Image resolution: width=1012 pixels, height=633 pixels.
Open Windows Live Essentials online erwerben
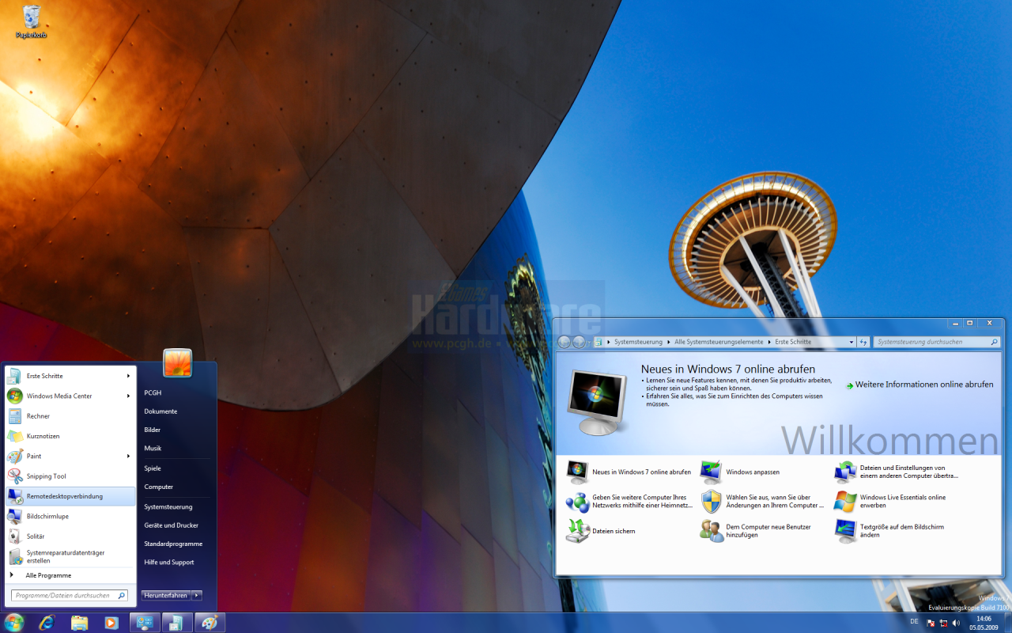tap(890, 501)
